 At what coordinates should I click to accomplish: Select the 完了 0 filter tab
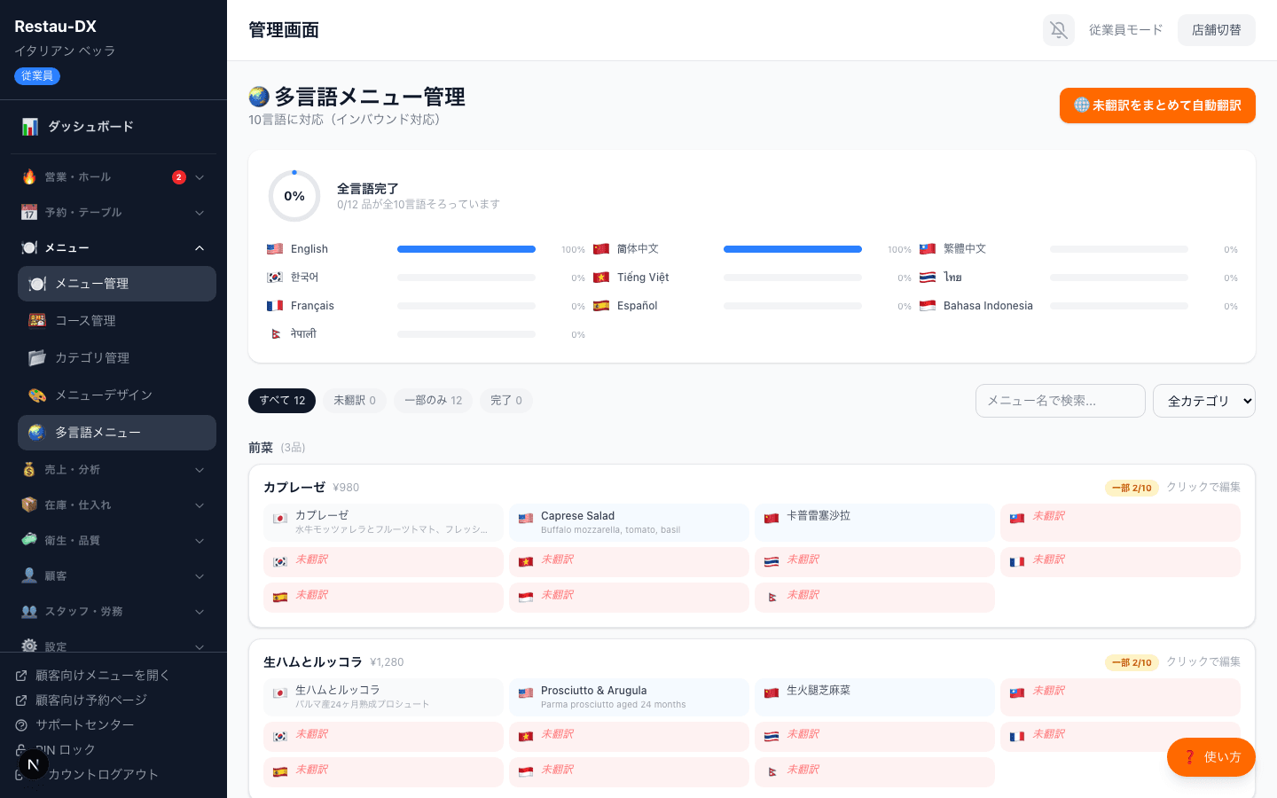[x=506, y=401]
